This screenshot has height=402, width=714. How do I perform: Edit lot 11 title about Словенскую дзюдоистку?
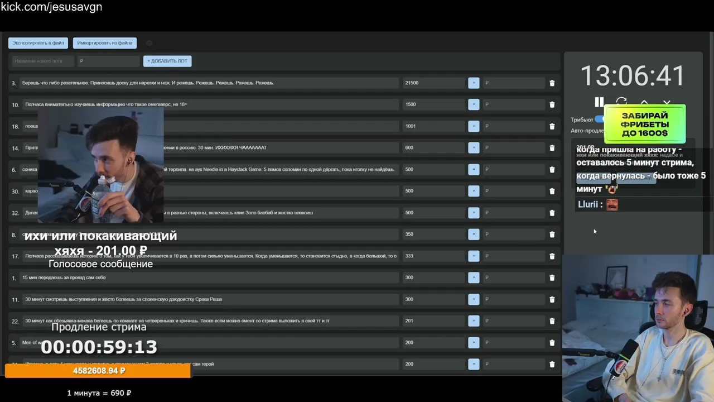pyautogui.click(x=210, y=299)
